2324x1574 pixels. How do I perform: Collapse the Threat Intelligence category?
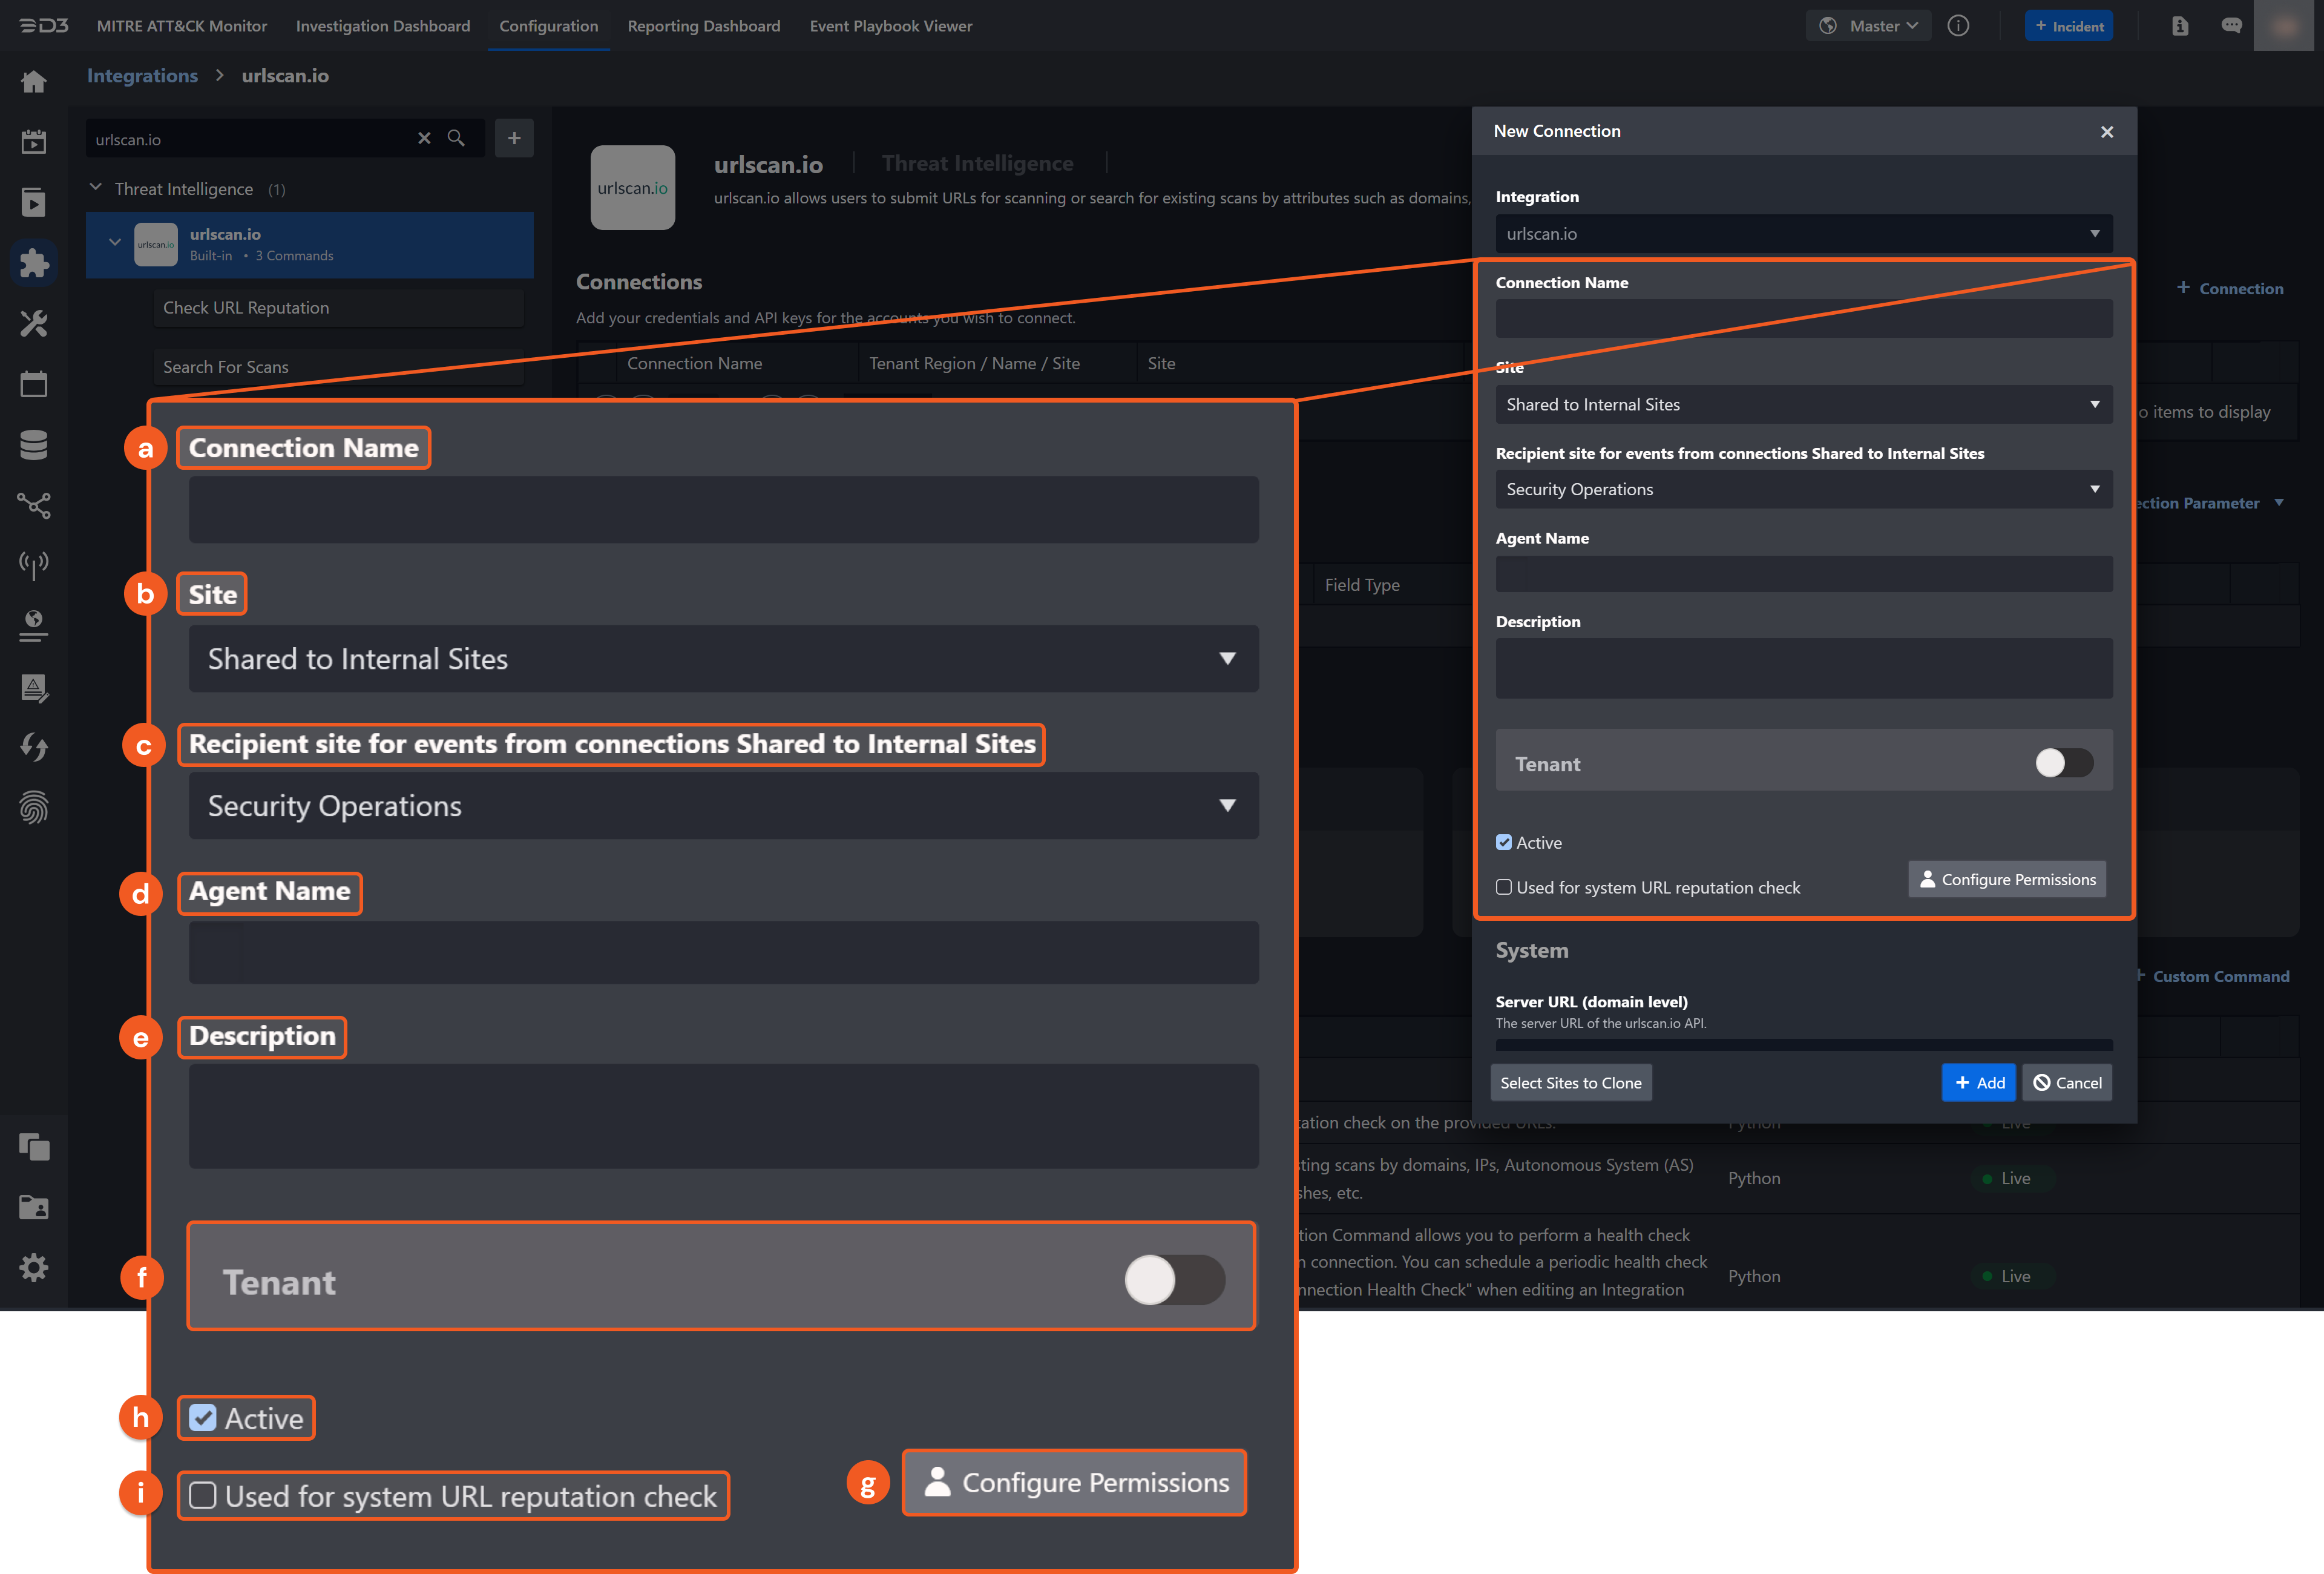(96, 188)
